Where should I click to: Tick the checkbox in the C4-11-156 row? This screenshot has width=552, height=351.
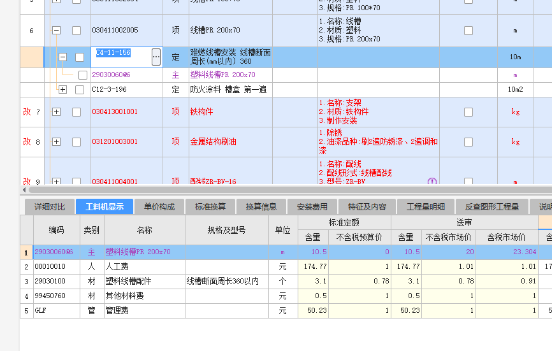80,57
